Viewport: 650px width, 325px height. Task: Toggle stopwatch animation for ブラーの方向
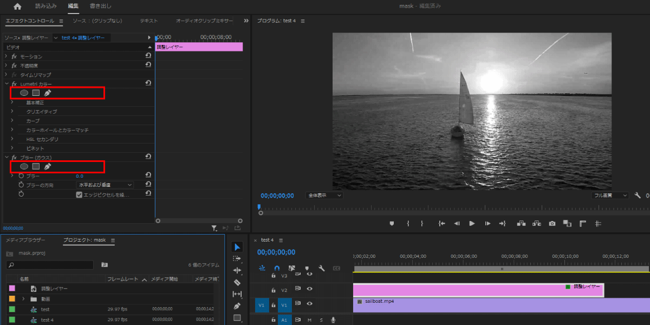tap(22, 185)
